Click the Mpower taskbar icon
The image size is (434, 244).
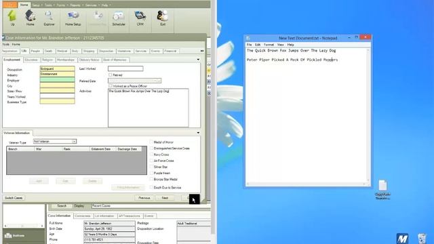coord(402,239)
